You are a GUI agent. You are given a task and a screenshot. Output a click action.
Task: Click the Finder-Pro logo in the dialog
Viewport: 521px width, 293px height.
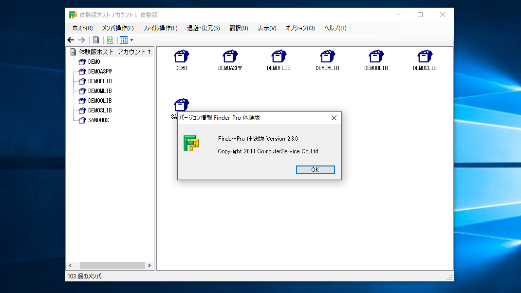(191, 143)
